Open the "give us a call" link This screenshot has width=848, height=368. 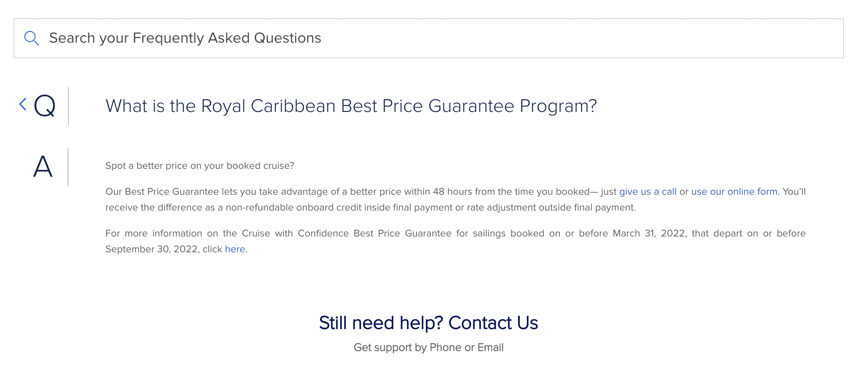click(647, 191)
